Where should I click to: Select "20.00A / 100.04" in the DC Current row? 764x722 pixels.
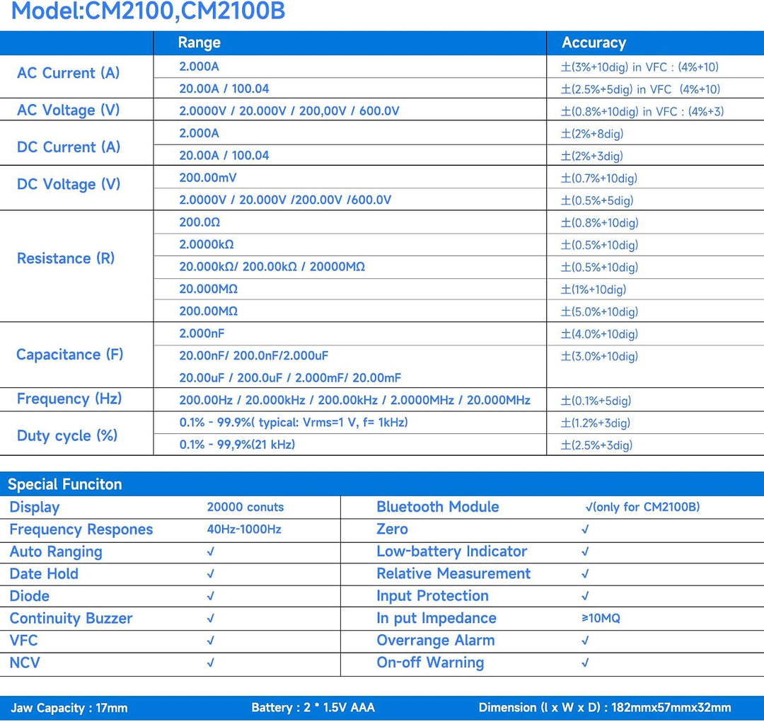pos(224,156)
